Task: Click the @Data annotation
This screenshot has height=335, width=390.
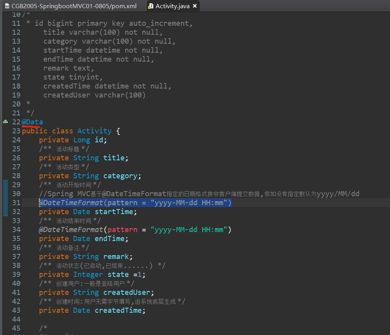Action: click(32, 122)
